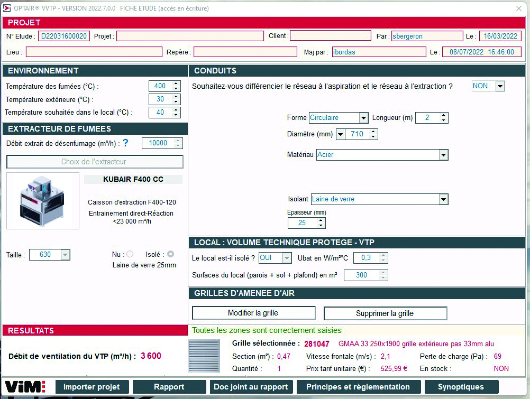Screen dimensions: 530x399
Task: Click the Modifier la grille button
Action: pos(253,313)
